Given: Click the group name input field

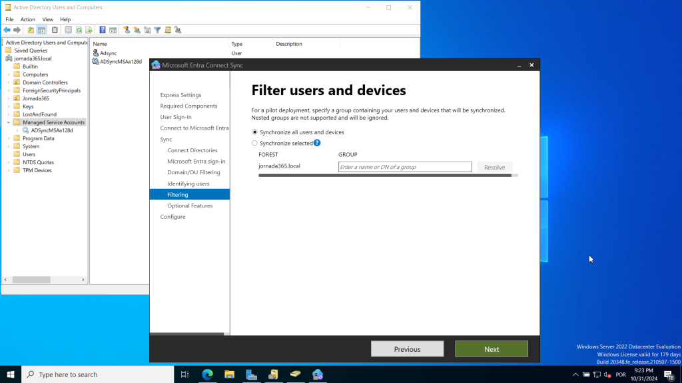Looking at the screenshot, I should [405, 167].
